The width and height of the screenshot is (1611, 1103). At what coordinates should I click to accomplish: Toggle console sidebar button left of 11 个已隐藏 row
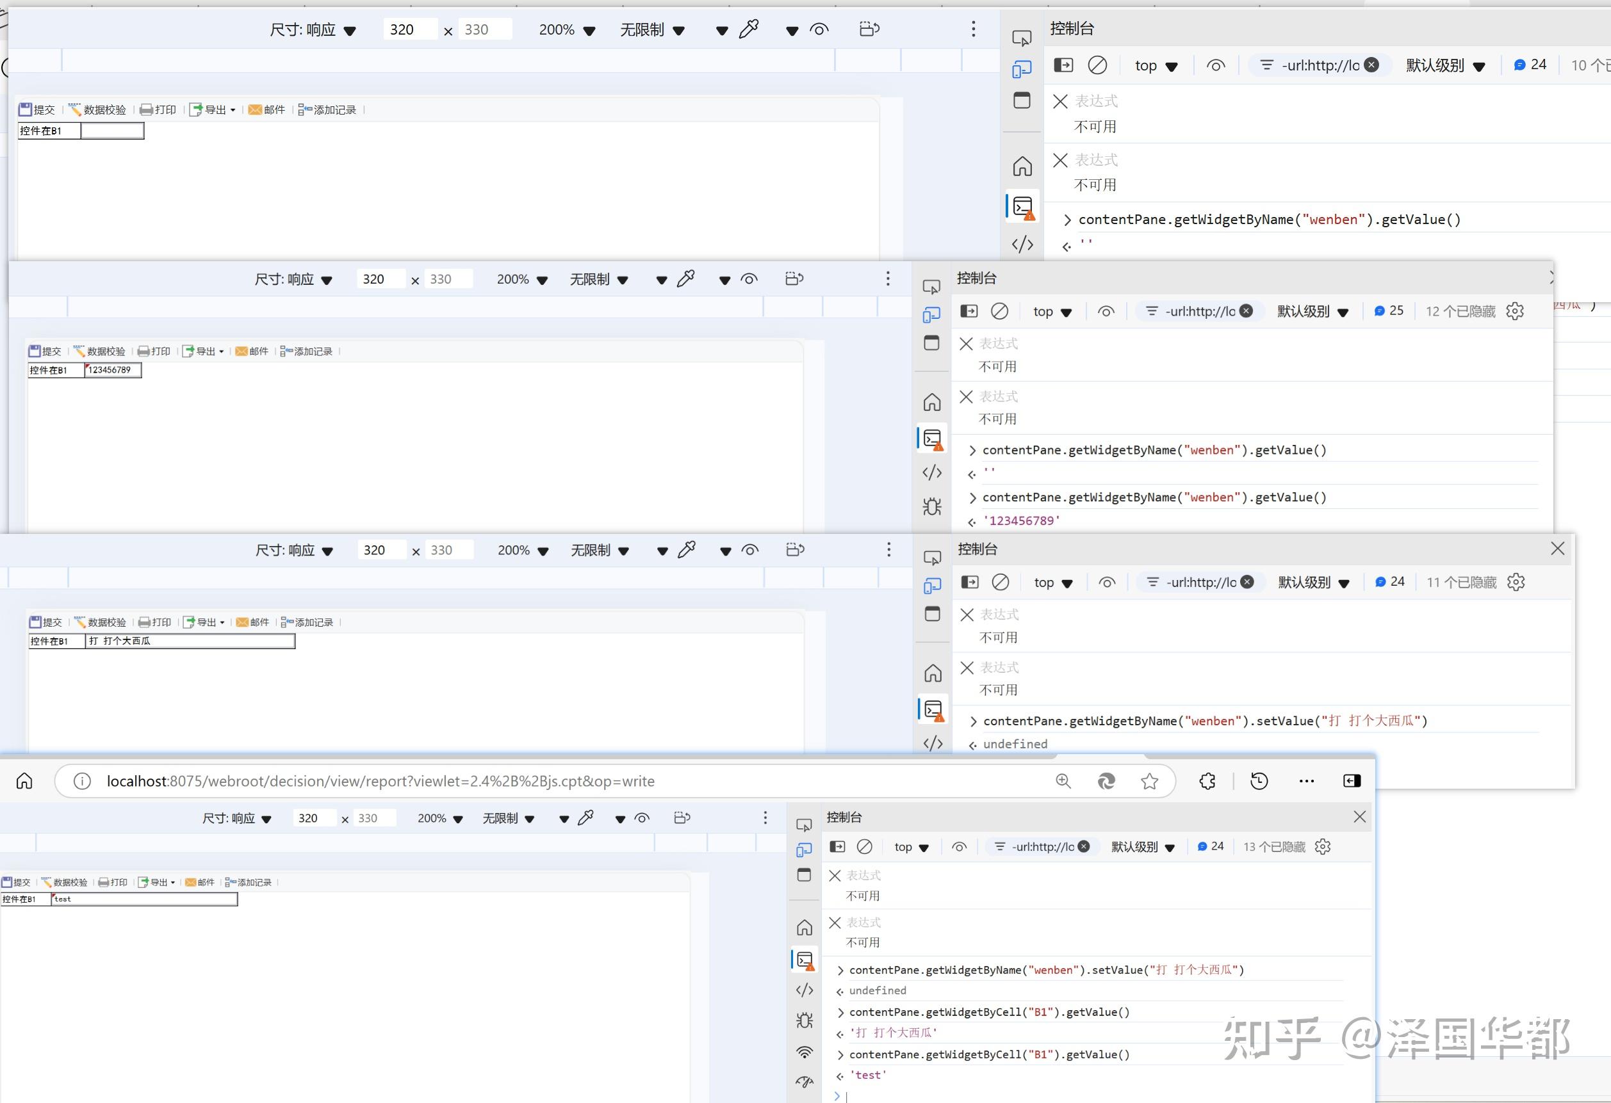point(970,583)
